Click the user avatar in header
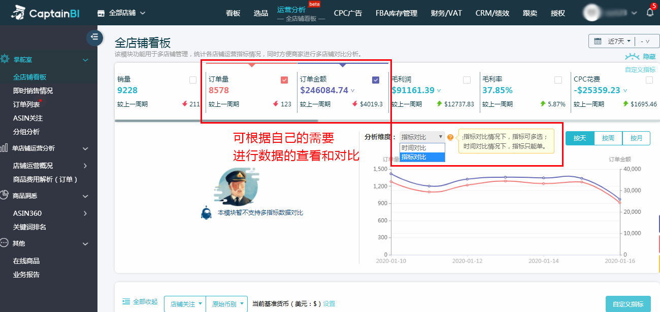 pos(591,13)
